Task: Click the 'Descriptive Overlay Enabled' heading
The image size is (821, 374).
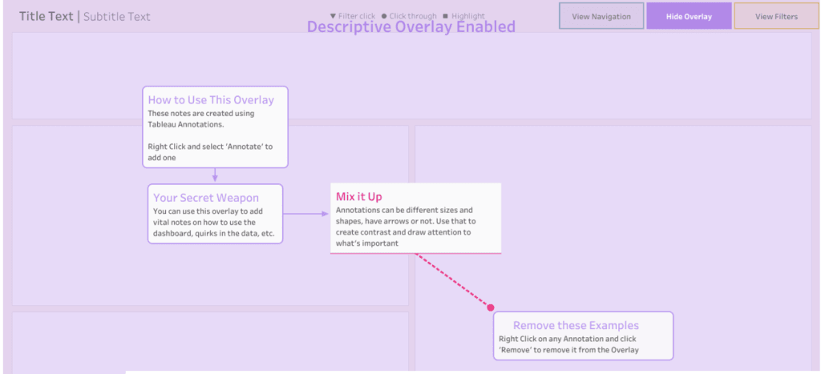Action: [x=410, y=27]
